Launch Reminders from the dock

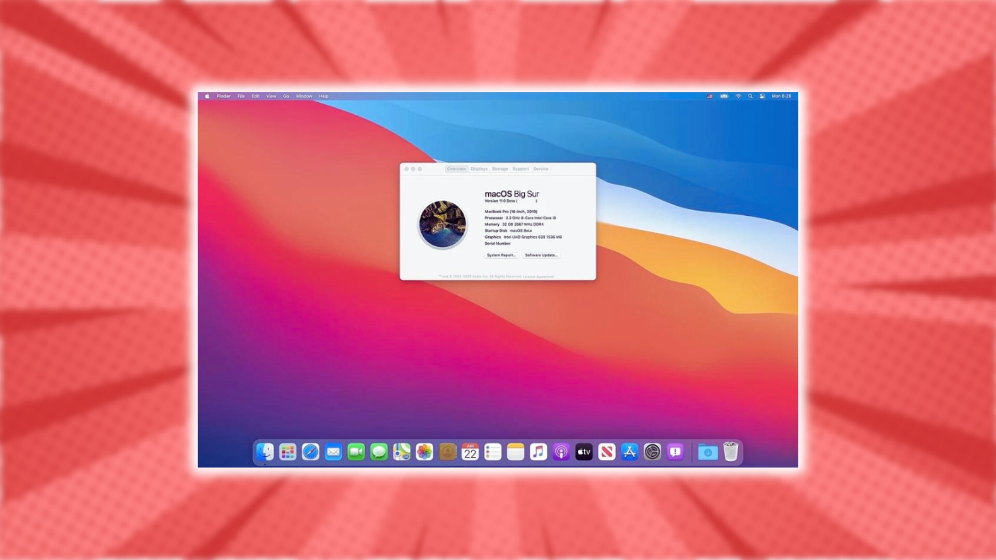click(493, 452)
